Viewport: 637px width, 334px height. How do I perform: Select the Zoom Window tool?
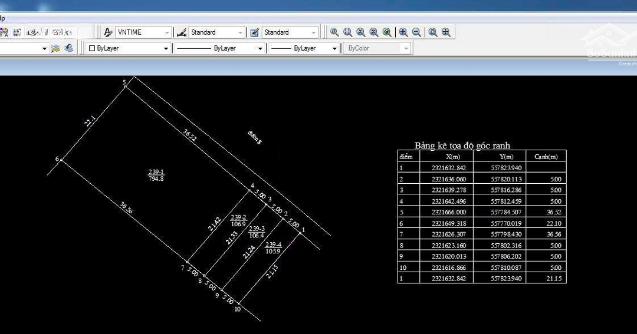coord(334,32)
